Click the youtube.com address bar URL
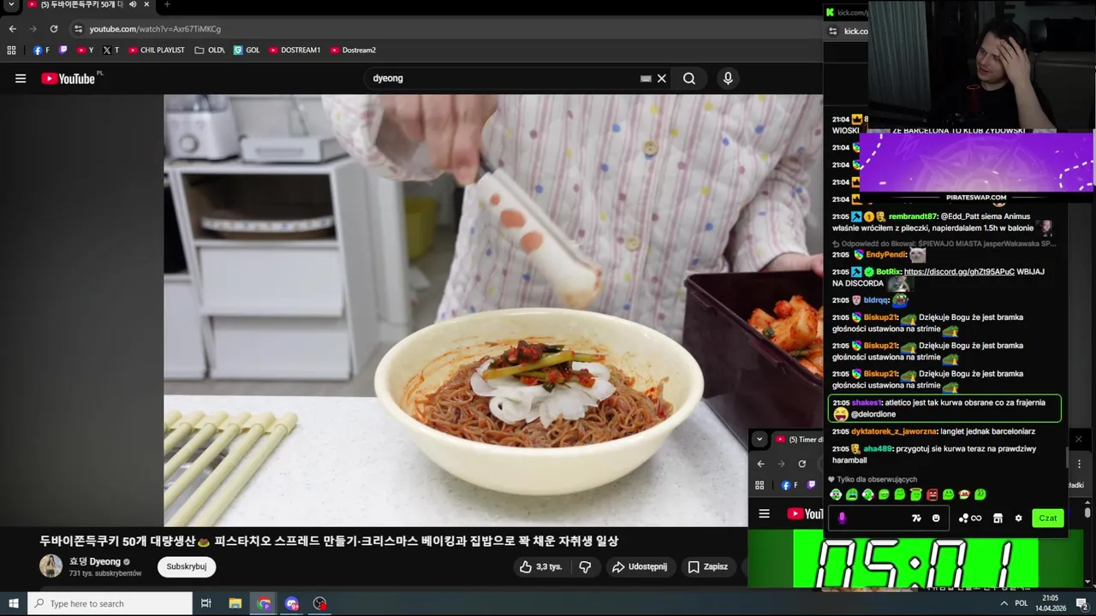Screen dimensions: 1096x616 coord(155,29)
